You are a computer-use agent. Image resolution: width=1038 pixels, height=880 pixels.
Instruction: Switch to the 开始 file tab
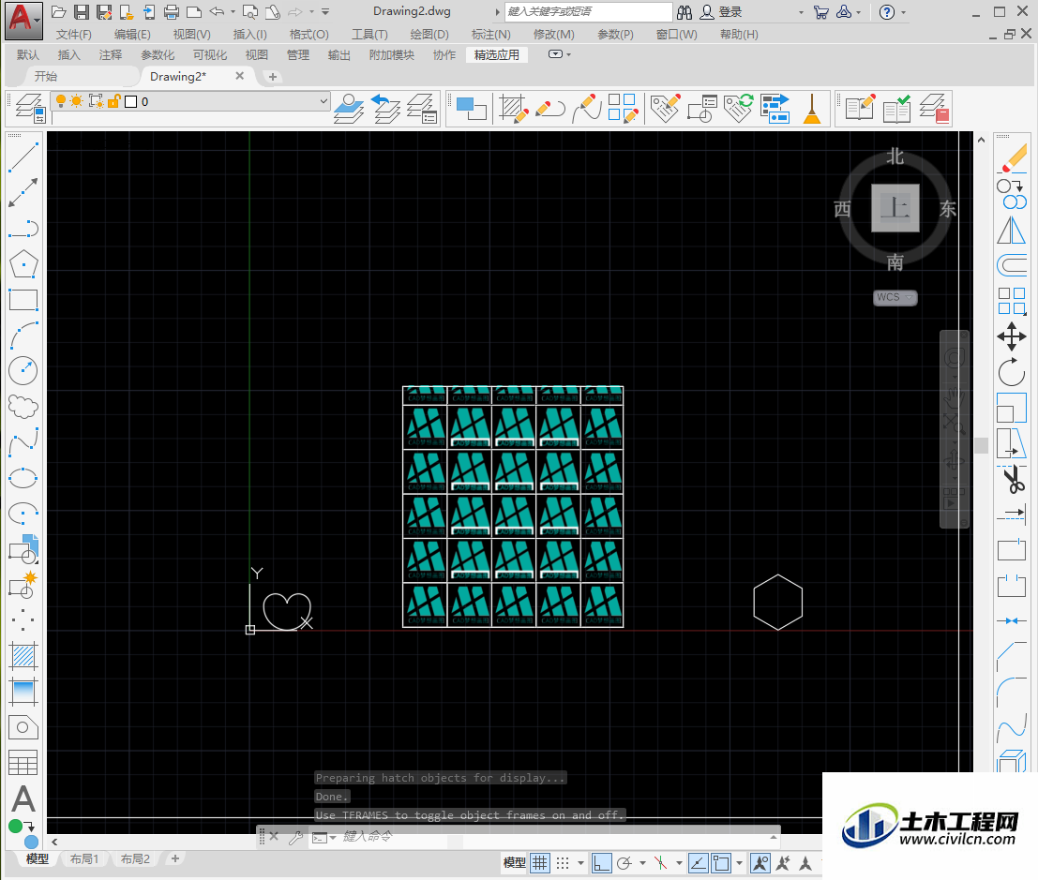[46, 76]
